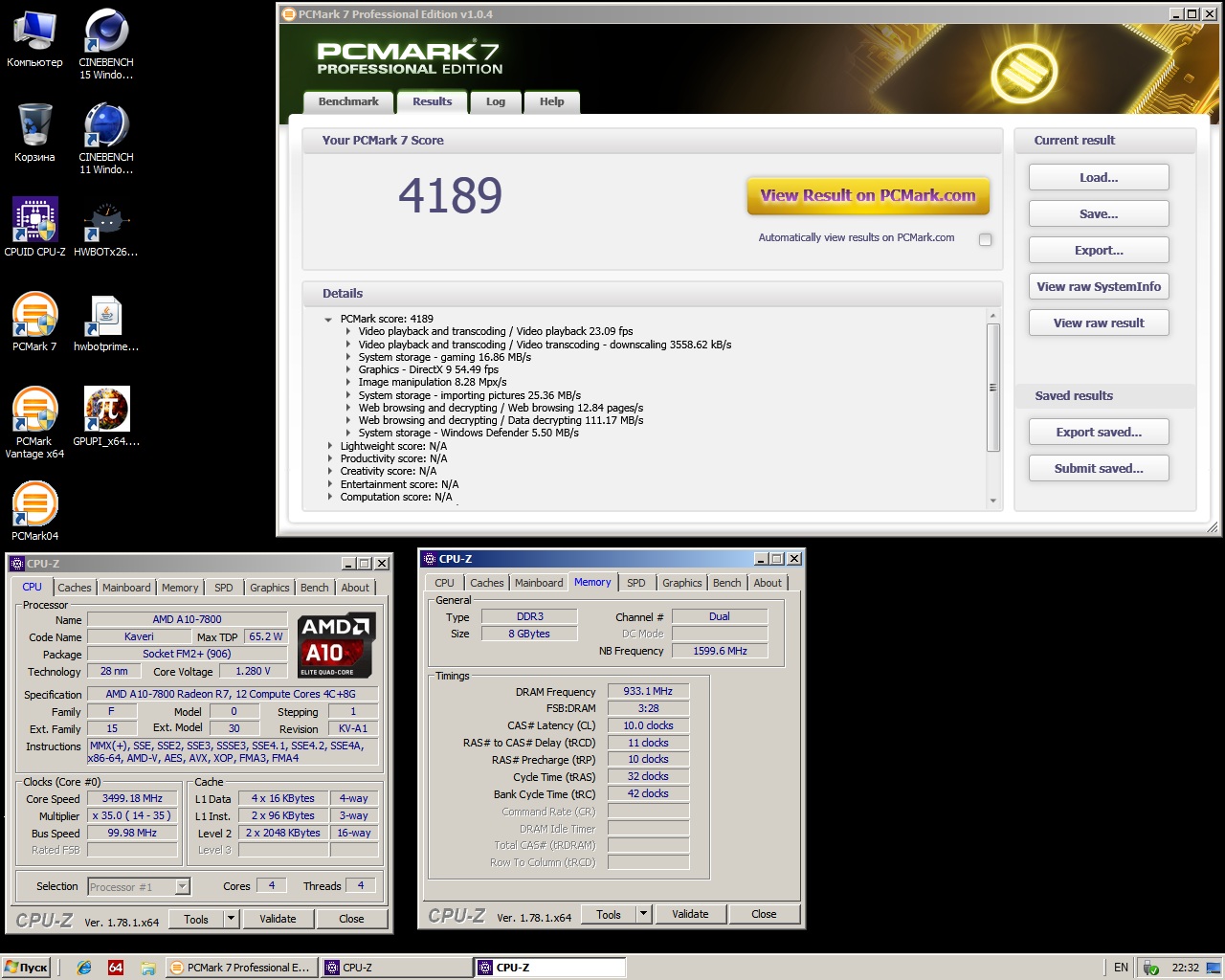Toggle automatically view results on PCMark.com
The height and width of the screenshot is (980, 1225).
coord(985,239)
